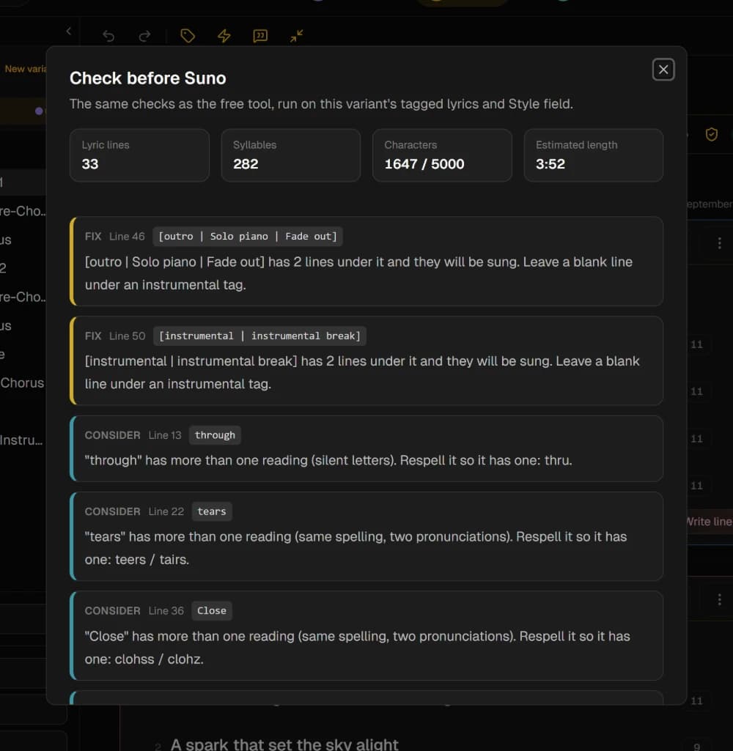733x751 pixels.
Task: Click the Write line button at the right edge
Action: (709, 522)
